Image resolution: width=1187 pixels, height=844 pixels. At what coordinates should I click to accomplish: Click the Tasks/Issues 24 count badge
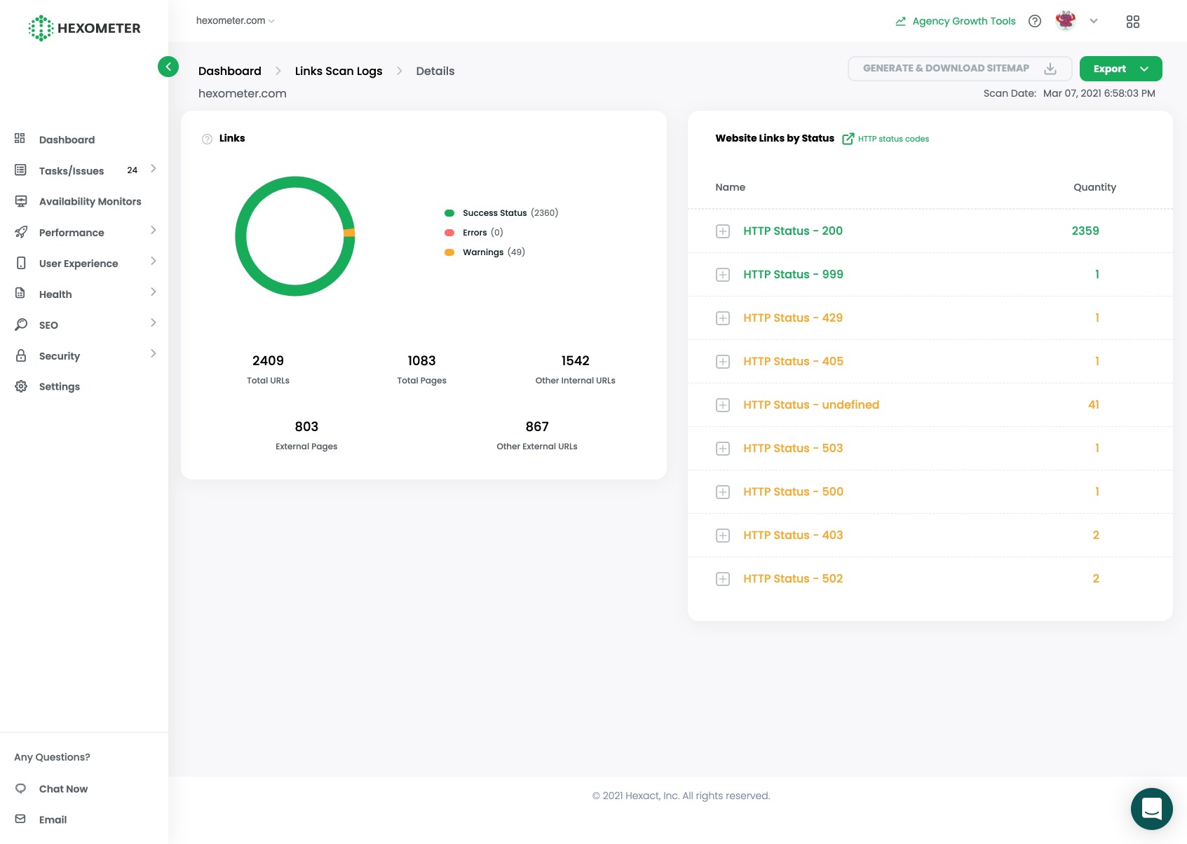click(132, 170)
